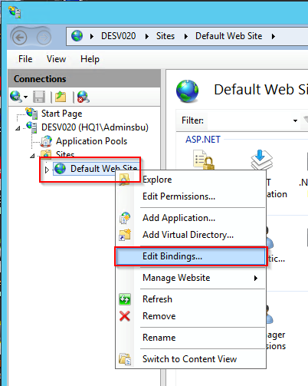This screenshot has height=386, width=308.
Task: Click the .NET Compilation blue arrow icon
Action: coord(262,160)
